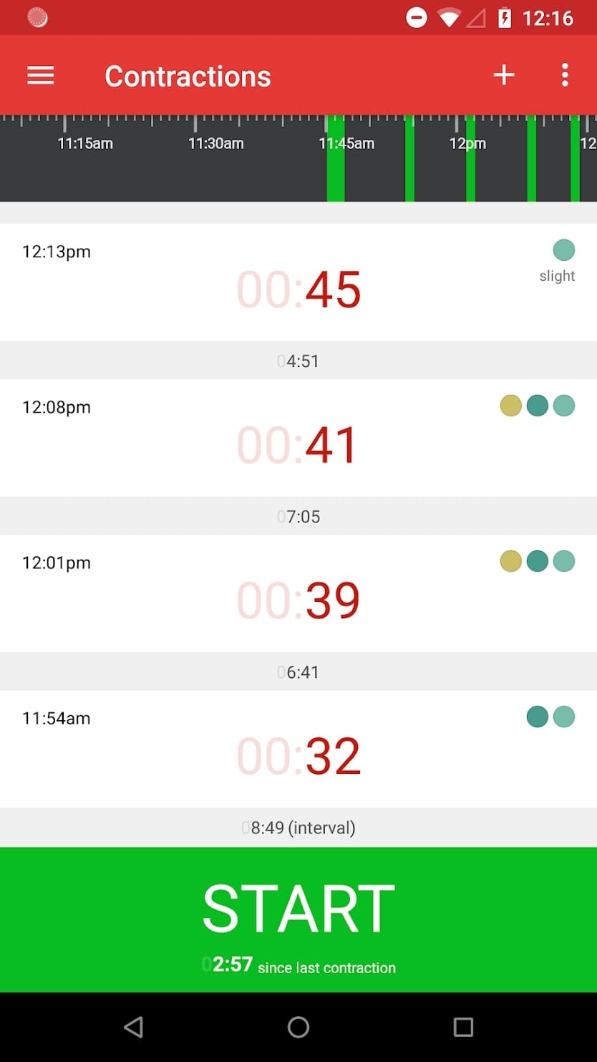Tap the yellow intensity dot on 12:08pm entry
The image size is (597, 1062).
click(510, 406)
